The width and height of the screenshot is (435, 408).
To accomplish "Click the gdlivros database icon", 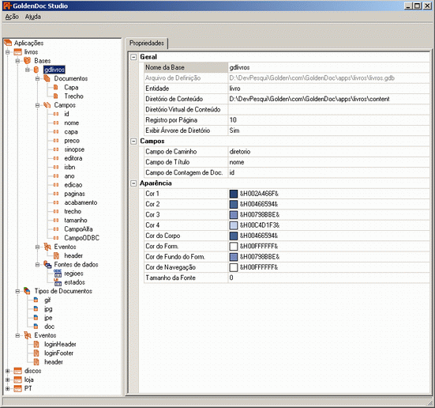I will click(36, 70).
